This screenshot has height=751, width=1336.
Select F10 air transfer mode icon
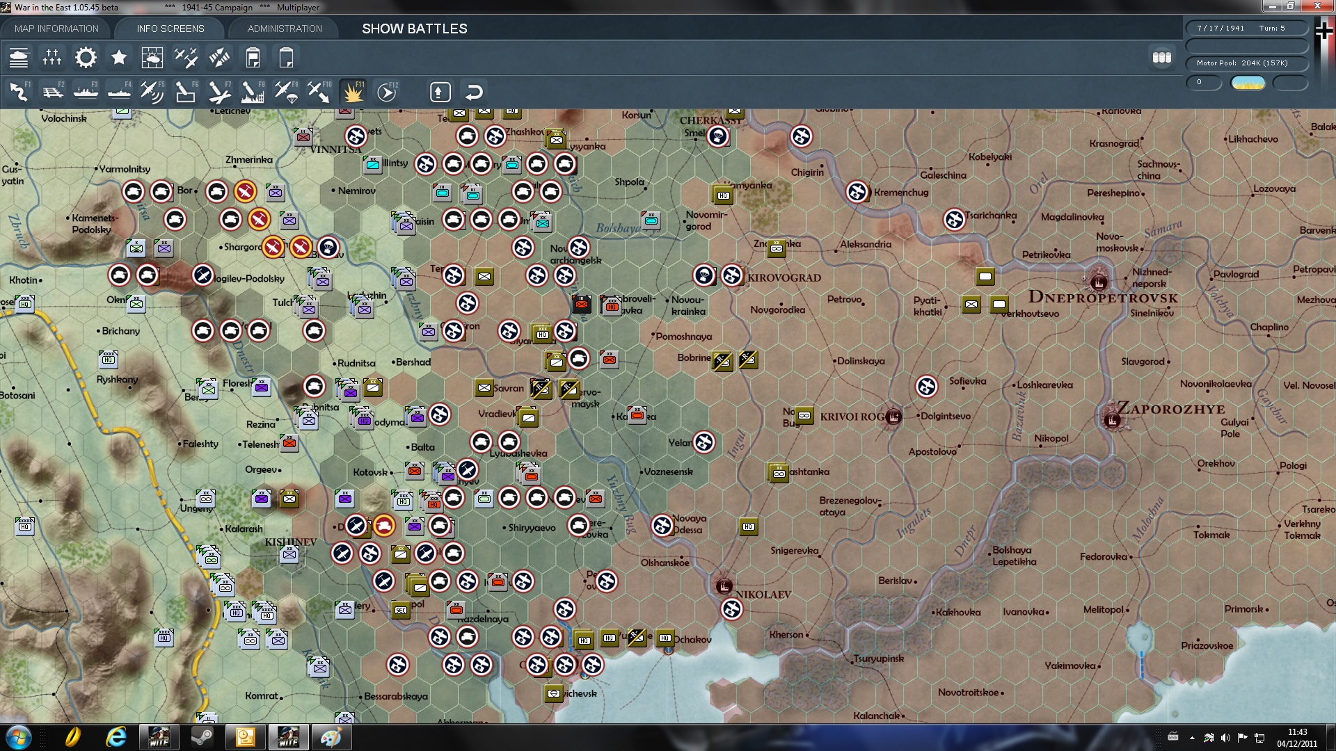319,92
